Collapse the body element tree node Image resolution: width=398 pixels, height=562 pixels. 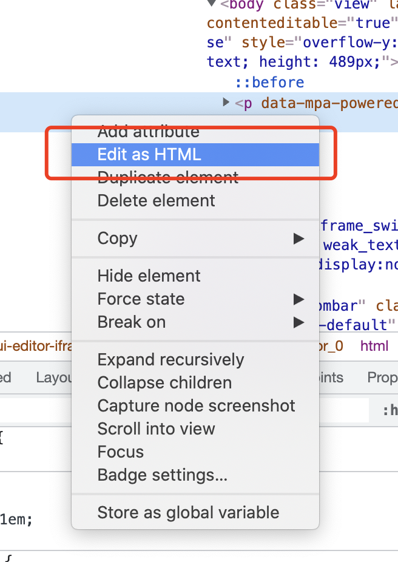pyautogui.click(x=212, y=4)
